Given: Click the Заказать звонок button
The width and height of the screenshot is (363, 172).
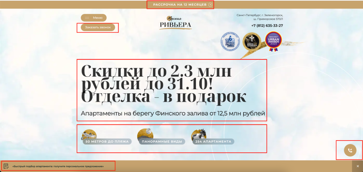Looking at the screenshot, I should (x=98, y=27).
